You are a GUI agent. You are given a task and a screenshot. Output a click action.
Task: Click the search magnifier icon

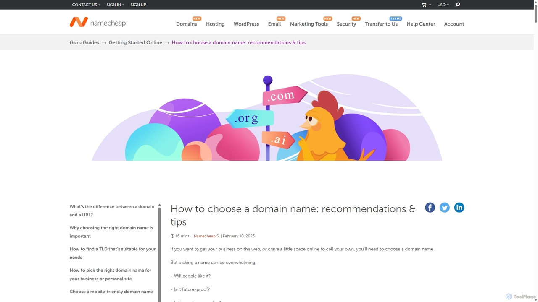[458, 5]
